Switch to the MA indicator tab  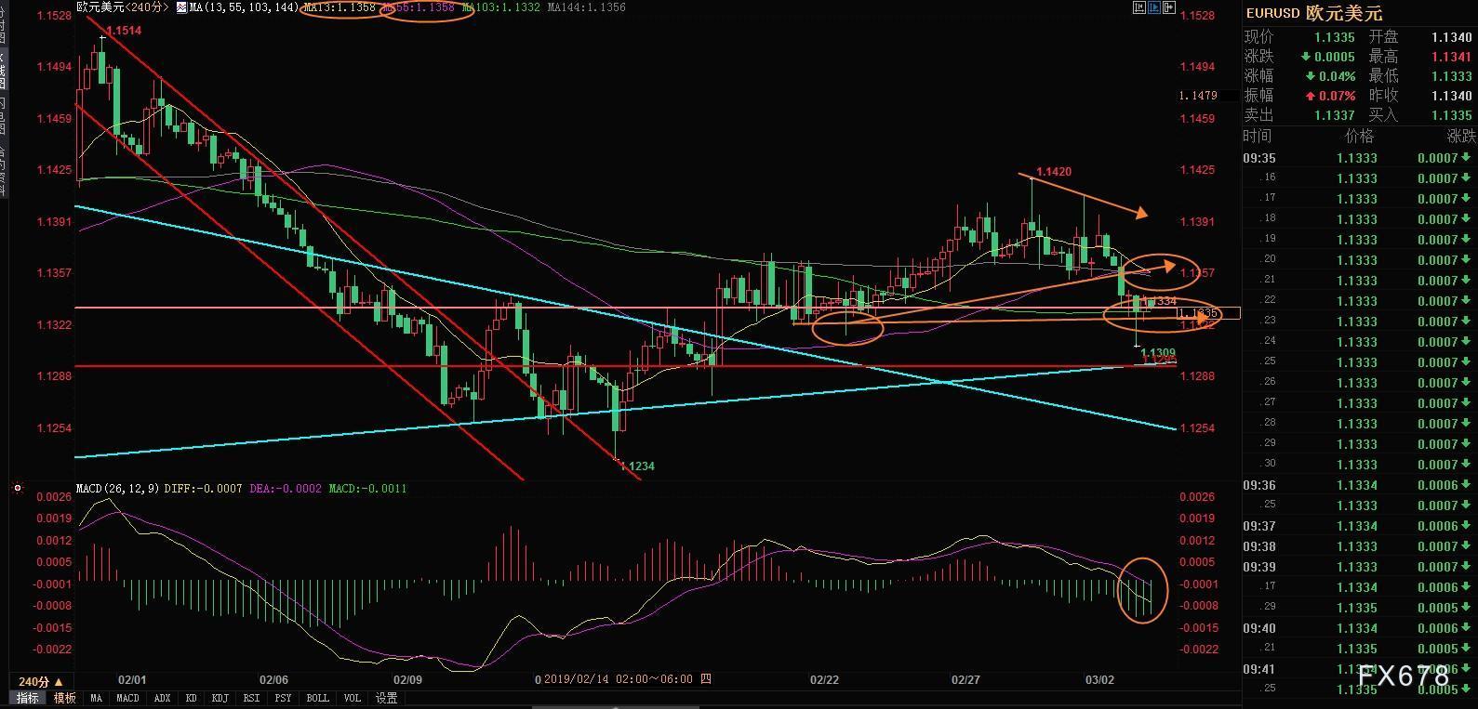pyautogui.click(x=96, y=698)
